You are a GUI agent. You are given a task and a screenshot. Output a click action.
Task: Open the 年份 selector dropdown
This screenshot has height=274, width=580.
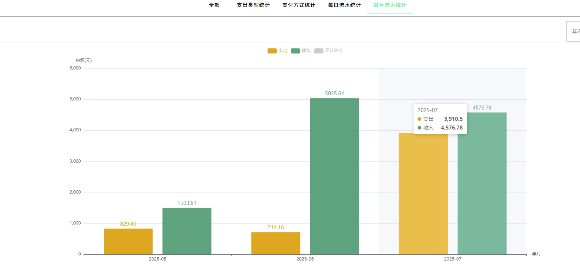[573, 31]
